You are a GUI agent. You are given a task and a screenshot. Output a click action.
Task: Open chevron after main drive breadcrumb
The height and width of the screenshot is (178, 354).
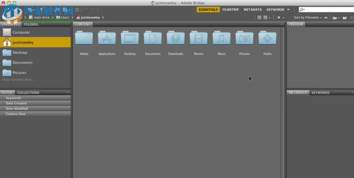coord(53,18)
